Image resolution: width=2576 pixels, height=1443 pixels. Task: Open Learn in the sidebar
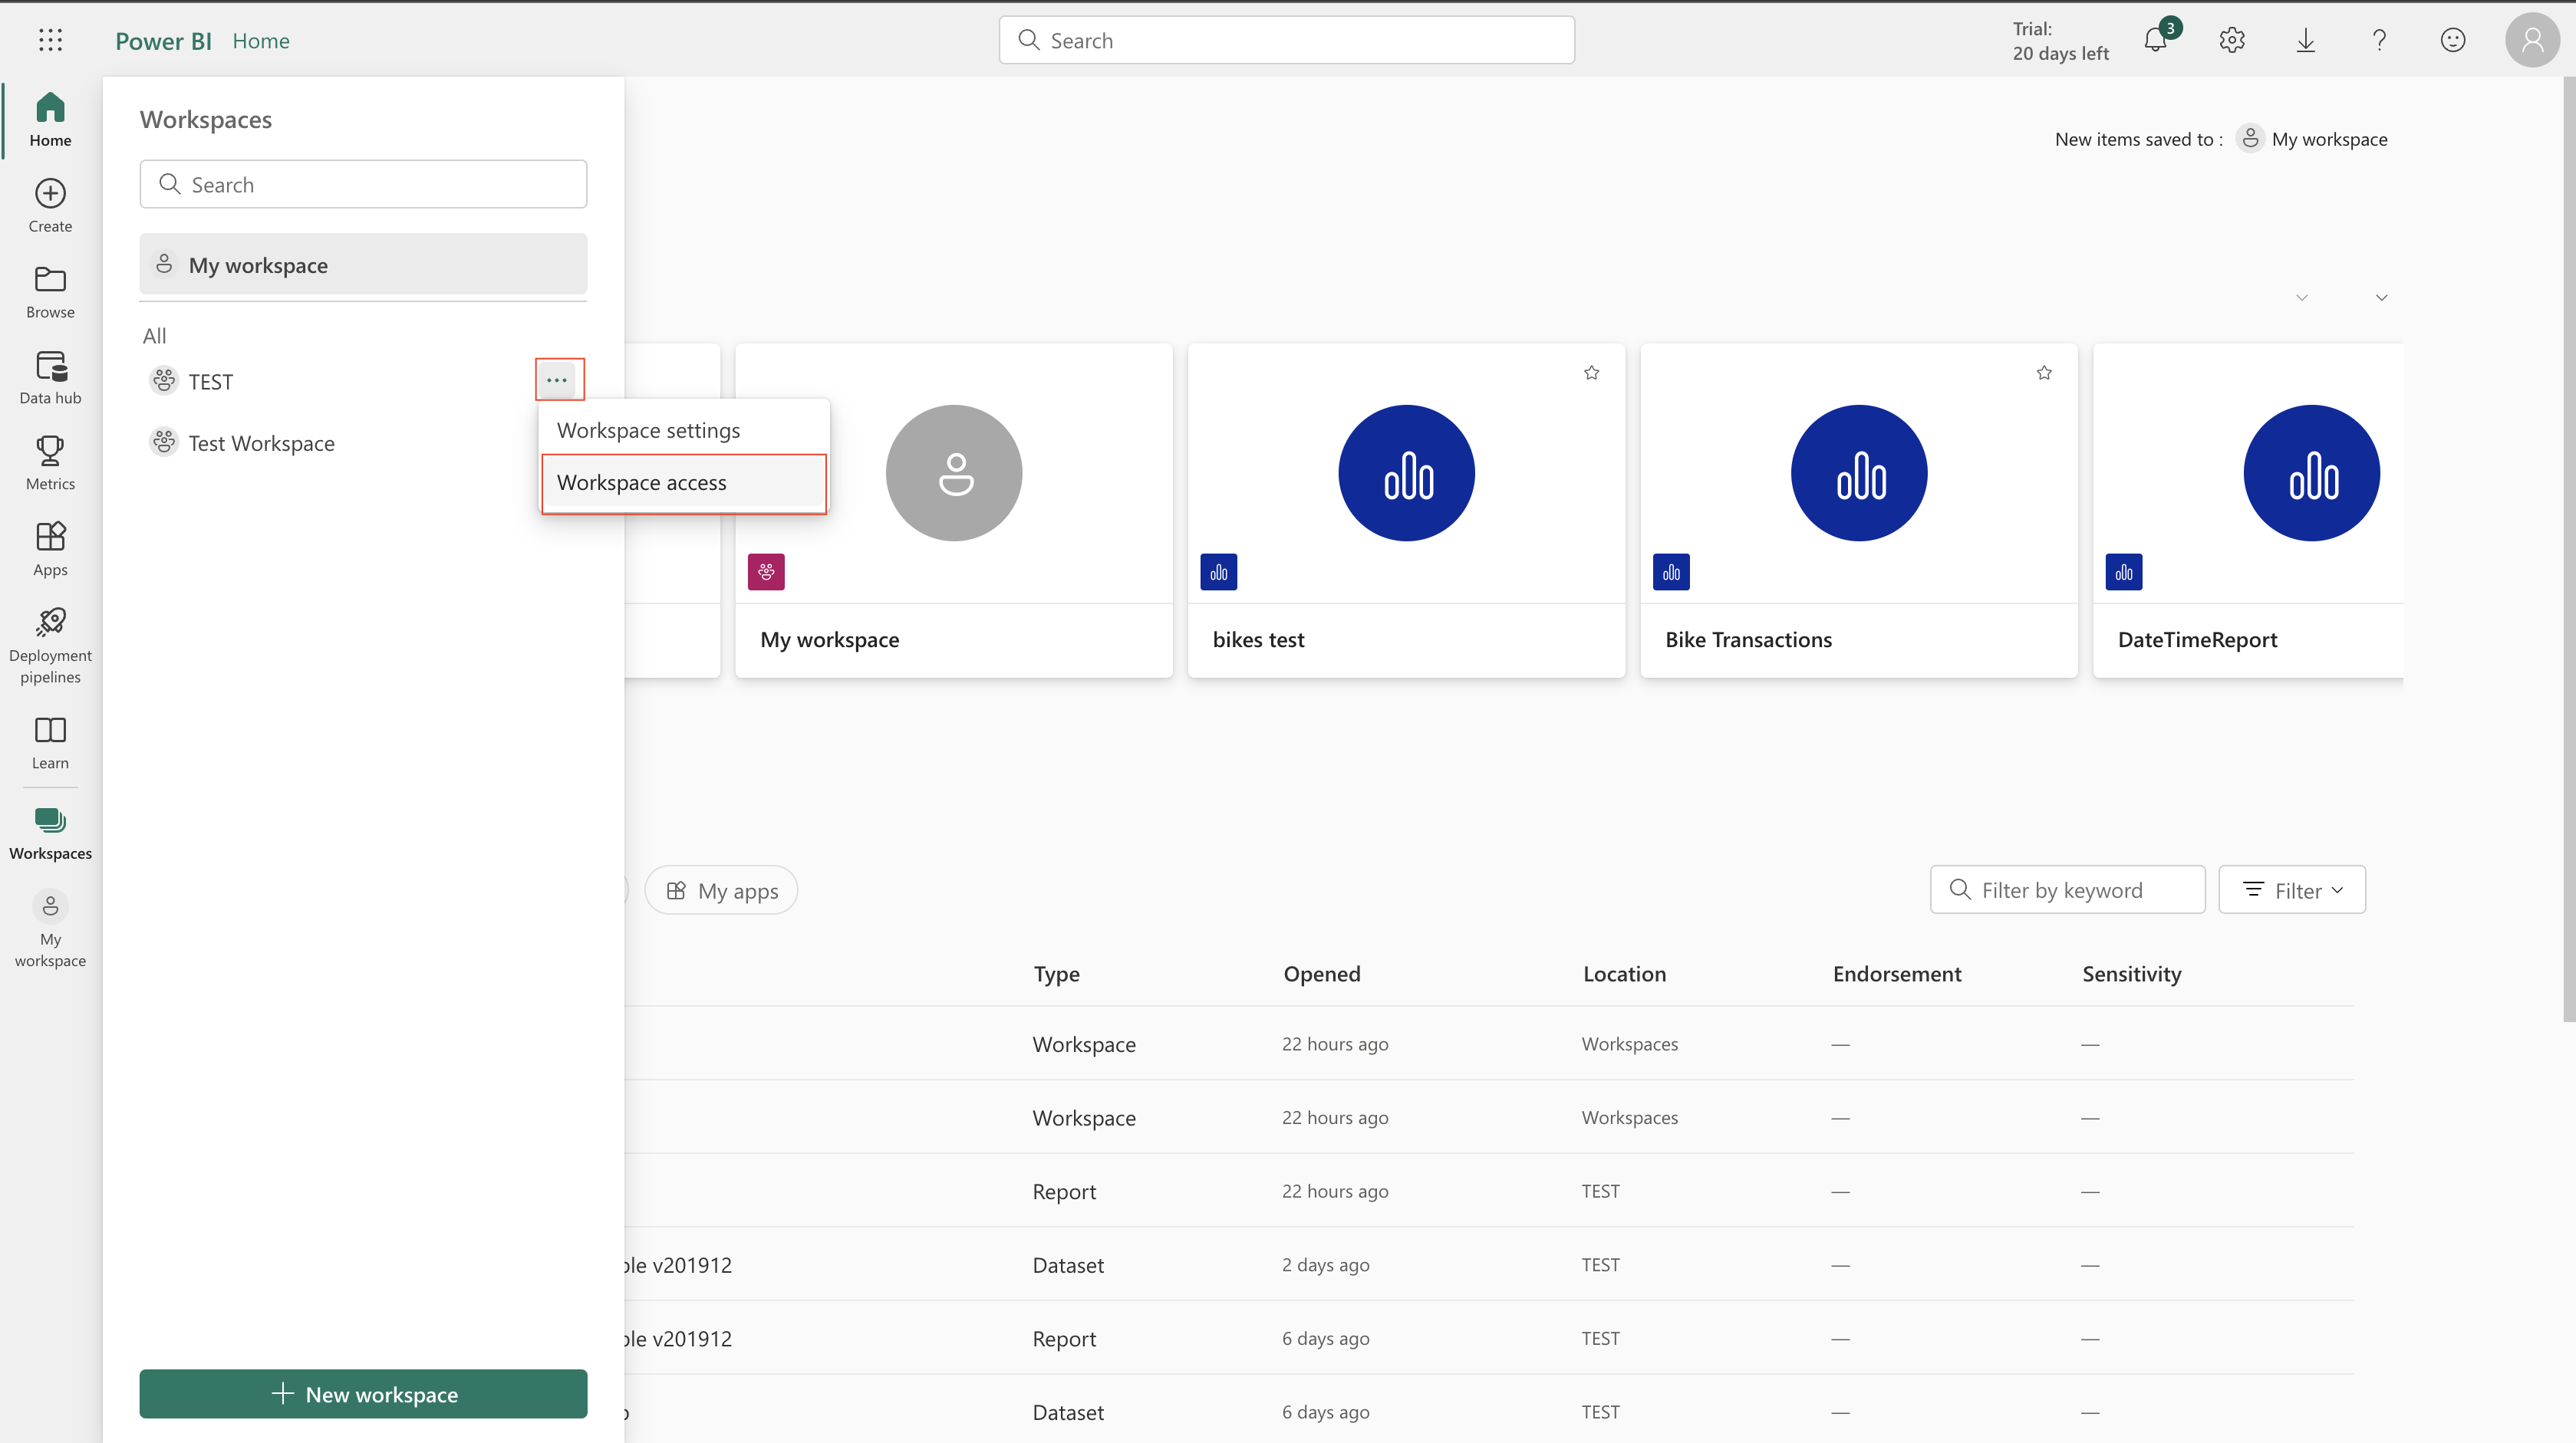tap(50, 742)
